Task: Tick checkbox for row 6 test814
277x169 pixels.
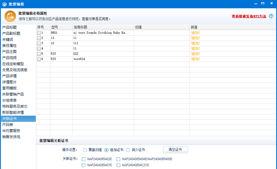Action: point(39,59)
